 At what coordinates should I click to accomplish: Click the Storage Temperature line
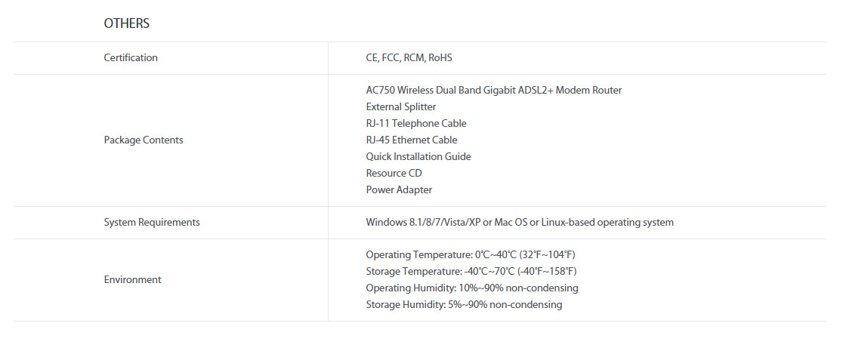(471, 271)
